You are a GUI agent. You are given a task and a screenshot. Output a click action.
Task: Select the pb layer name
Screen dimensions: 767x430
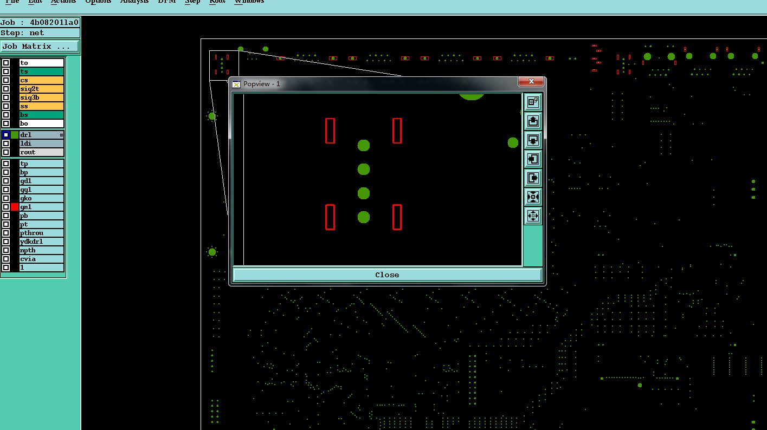pos(42,216)
